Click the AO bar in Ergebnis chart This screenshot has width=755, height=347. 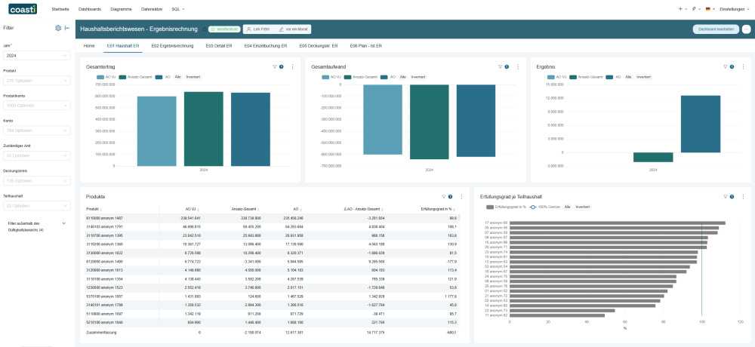700,124
